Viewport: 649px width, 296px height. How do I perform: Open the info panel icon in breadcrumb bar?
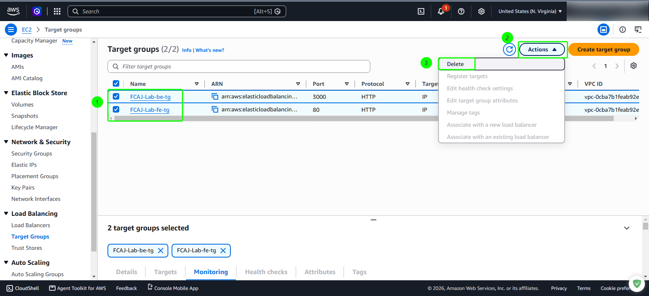click(623, 30)
